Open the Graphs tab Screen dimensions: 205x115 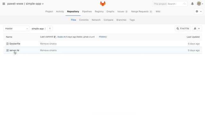coord(110,11)
